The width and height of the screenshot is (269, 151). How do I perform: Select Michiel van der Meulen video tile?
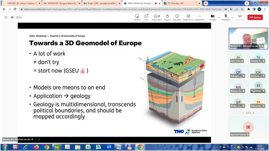tap(248, 38)
